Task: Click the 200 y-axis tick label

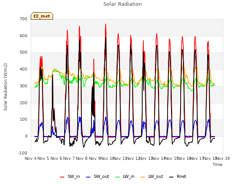Action: click(23, 103)
